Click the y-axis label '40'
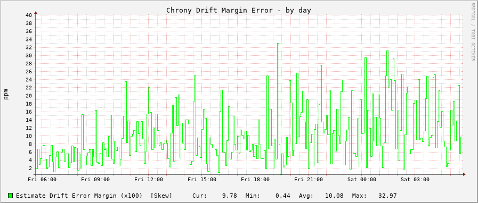478x203 pixels. point(29,15)
